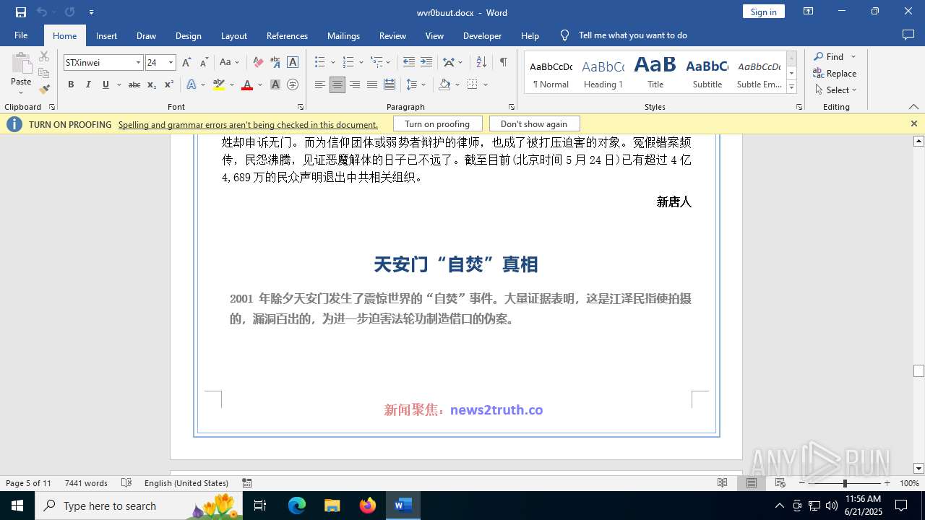The image size is (925, 520).
Task: Switch to the Review tab
Action: (x=392, y=35)
